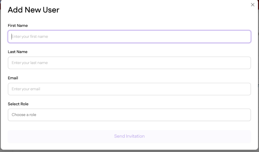Place cursor in the last name box

pos(129,63)
